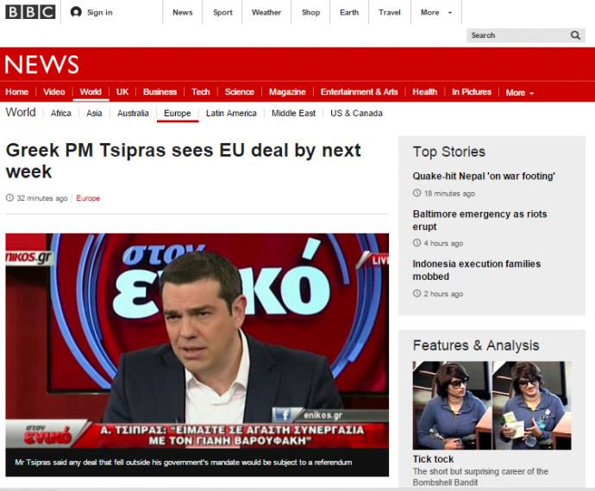Click the search magnifier icon
The width and height of the screenshot is (595, 491).
[x=576, y=35]
